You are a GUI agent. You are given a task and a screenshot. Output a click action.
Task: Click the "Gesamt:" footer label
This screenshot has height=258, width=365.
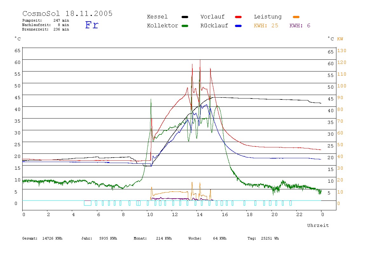30,238
